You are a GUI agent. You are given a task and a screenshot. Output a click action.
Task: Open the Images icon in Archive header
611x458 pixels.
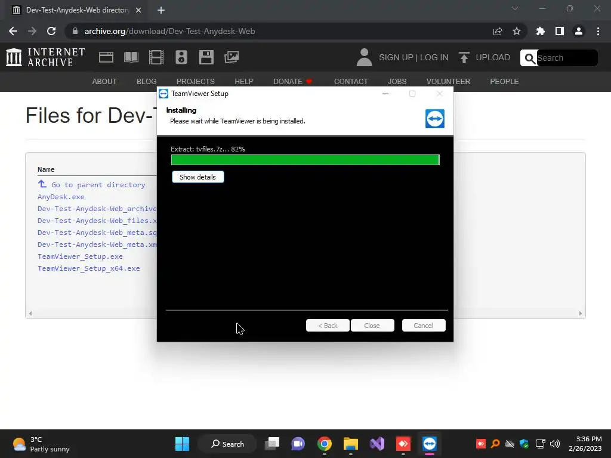pyautogui.click(x=232, y=57)
